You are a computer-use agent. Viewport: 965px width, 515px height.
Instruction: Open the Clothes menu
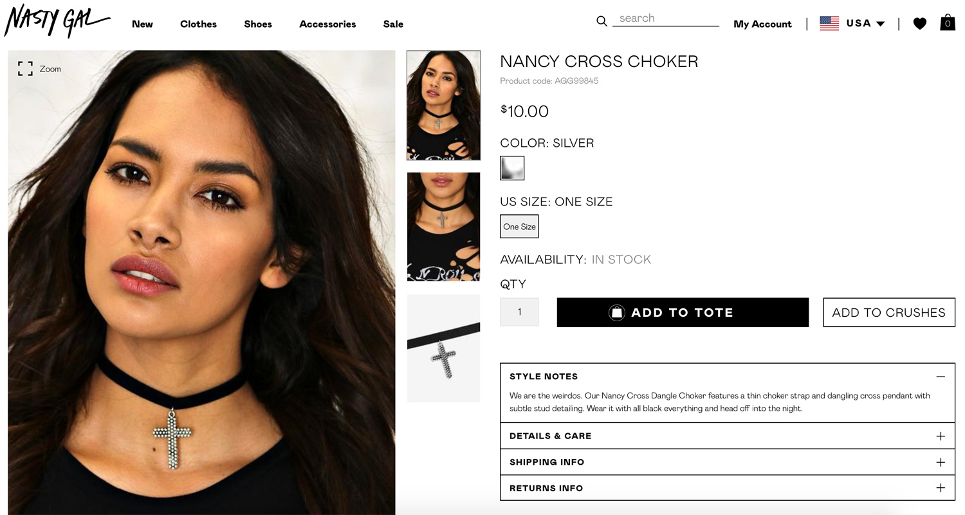pos(198,24)
